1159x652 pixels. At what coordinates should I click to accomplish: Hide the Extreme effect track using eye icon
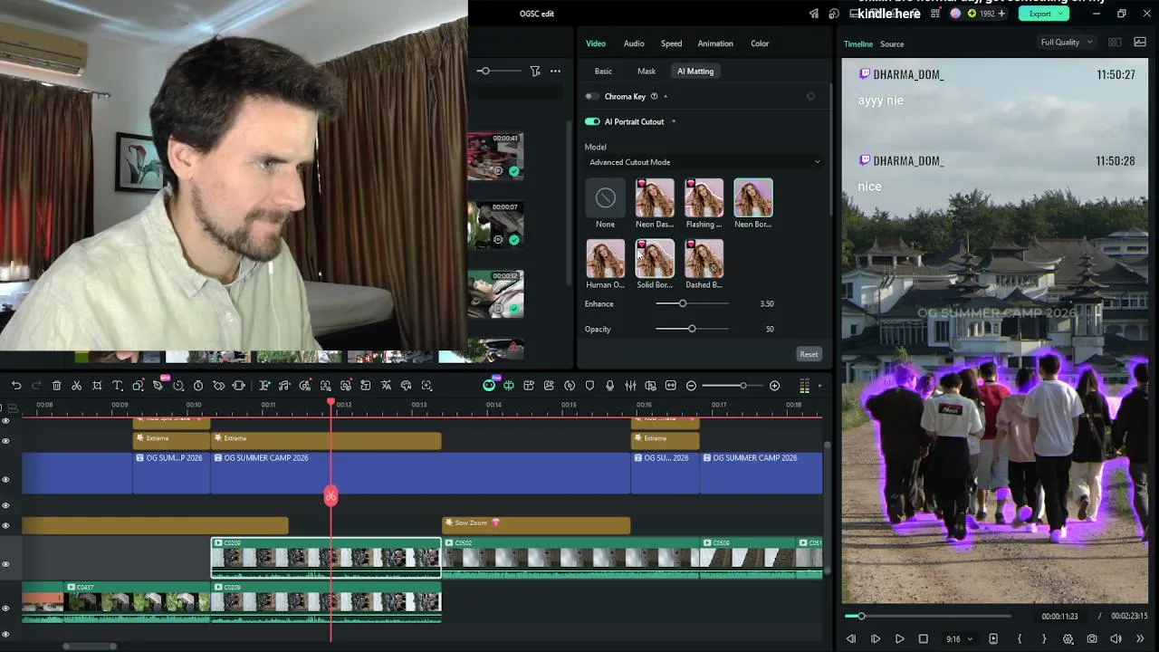pyautogui.click(x=5, y=441)
